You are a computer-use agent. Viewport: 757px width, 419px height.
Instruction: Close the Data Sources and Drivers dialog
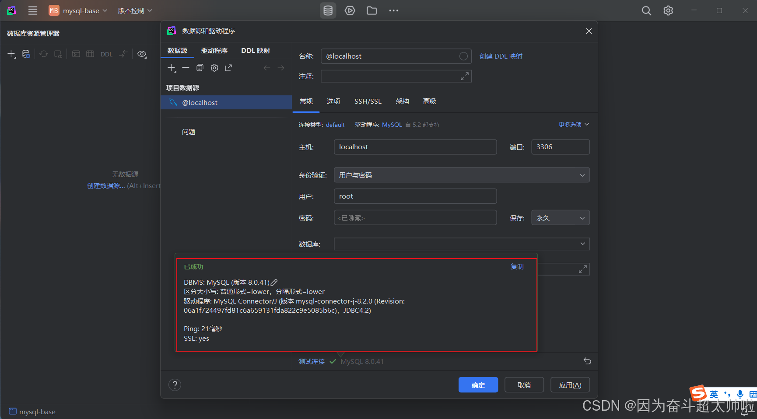coord(589,31)
